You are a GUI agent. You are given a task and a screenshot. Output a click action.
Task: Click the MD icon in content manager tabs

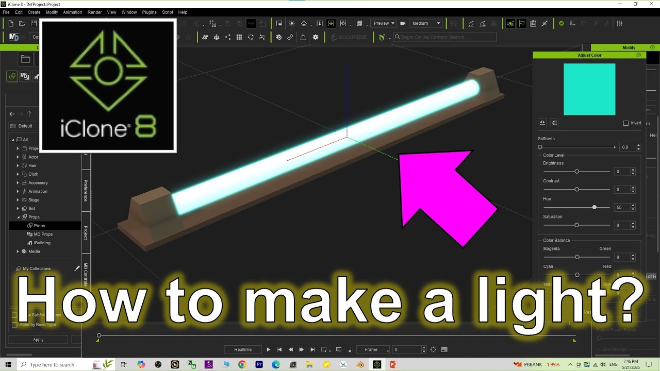[x=25, y=76]
